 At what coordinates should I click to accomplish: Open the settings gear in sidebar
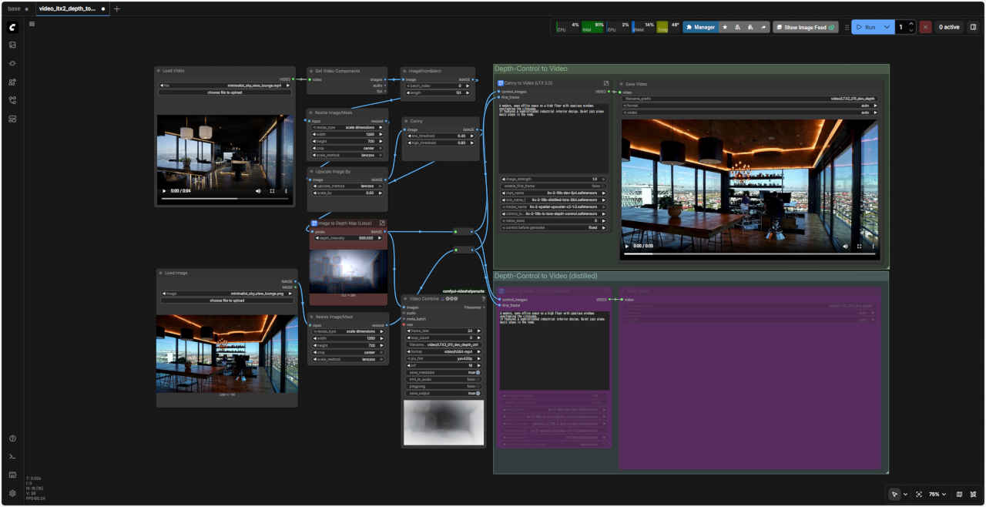(12, 493)
